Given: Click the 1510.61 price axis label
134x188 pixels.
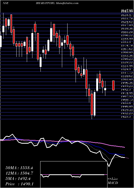Looking at the screenshot, I should click(127, 76).
